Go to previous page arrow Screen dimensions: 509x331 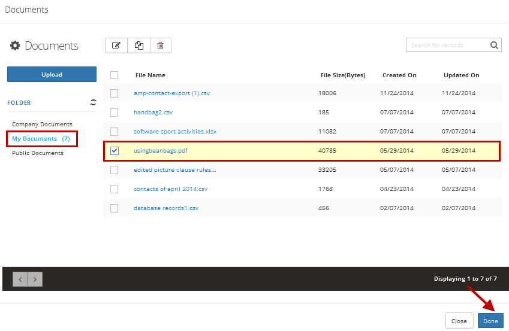(x=20, y=279)
